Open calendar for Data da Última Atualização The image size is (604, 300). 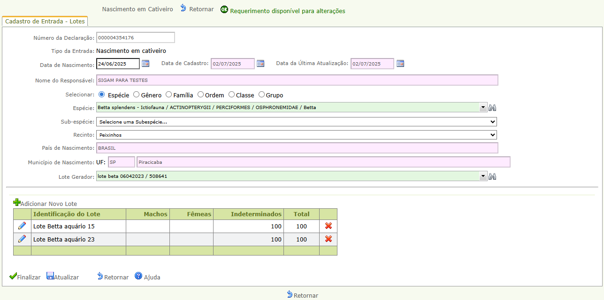pyautogui.click(x=400, y=64)
